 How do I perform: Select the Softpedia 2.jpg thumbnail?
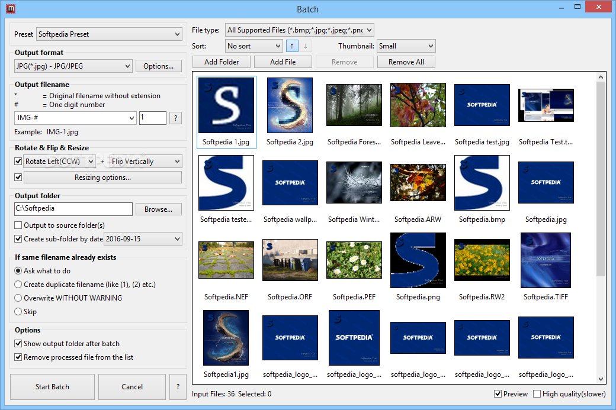[290, 105]
